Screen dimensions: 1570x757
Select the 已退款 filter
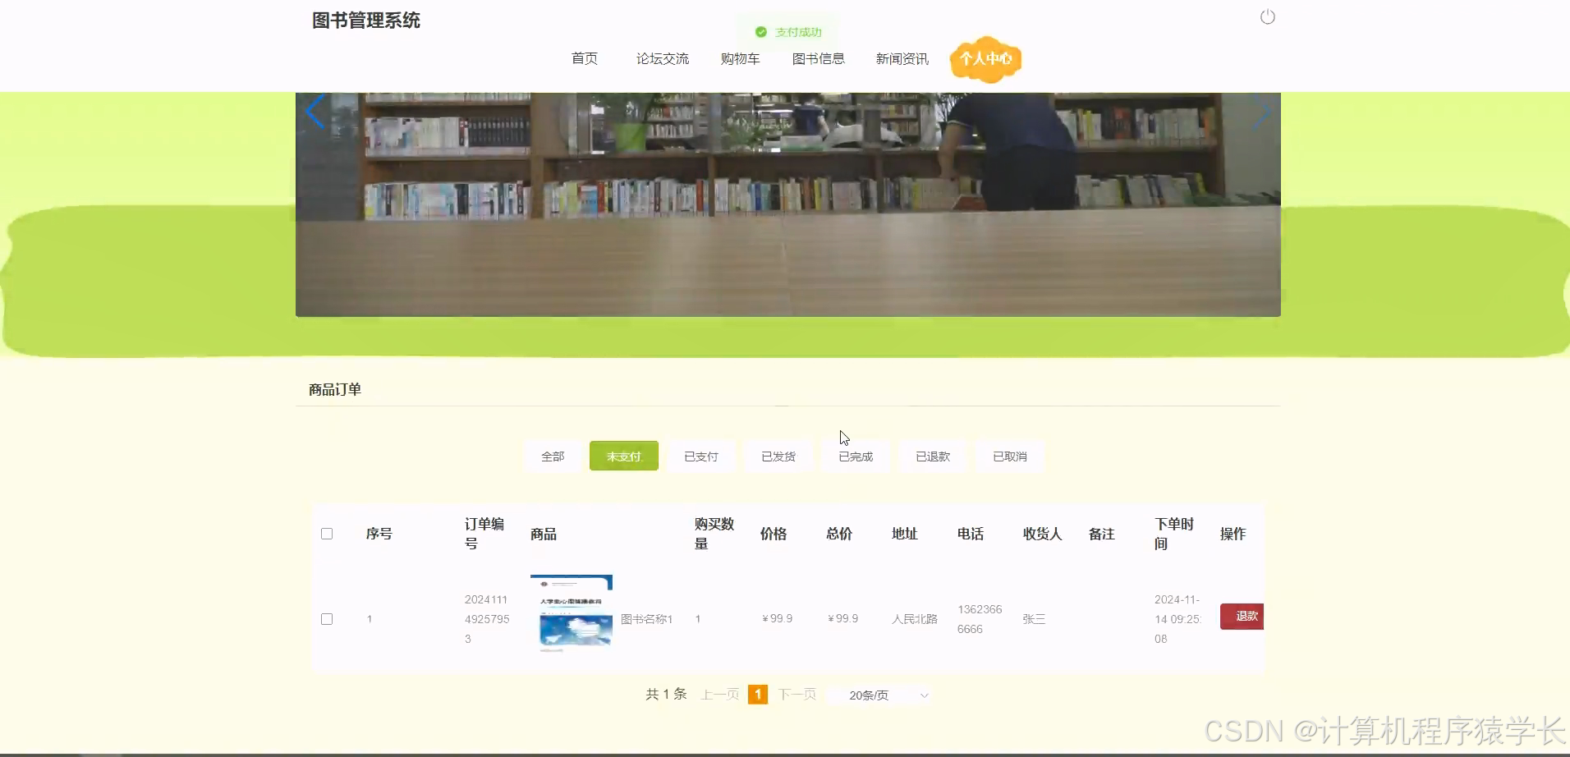(x=932, y=456)
